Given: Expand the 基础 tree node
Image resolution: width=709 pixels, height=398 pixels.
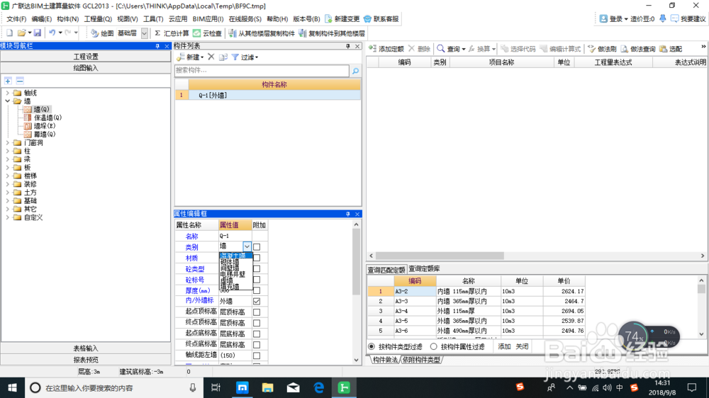Looking at the screenshot, I should pyautogui.click(x=8, y=200).
